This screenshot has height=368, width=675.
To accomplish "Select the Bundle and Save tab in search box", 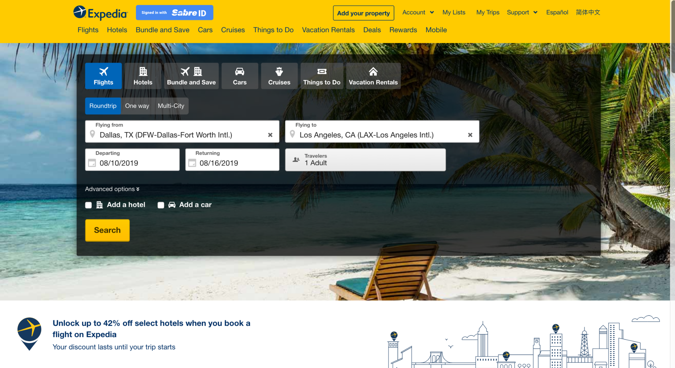I will pos(191,76).
